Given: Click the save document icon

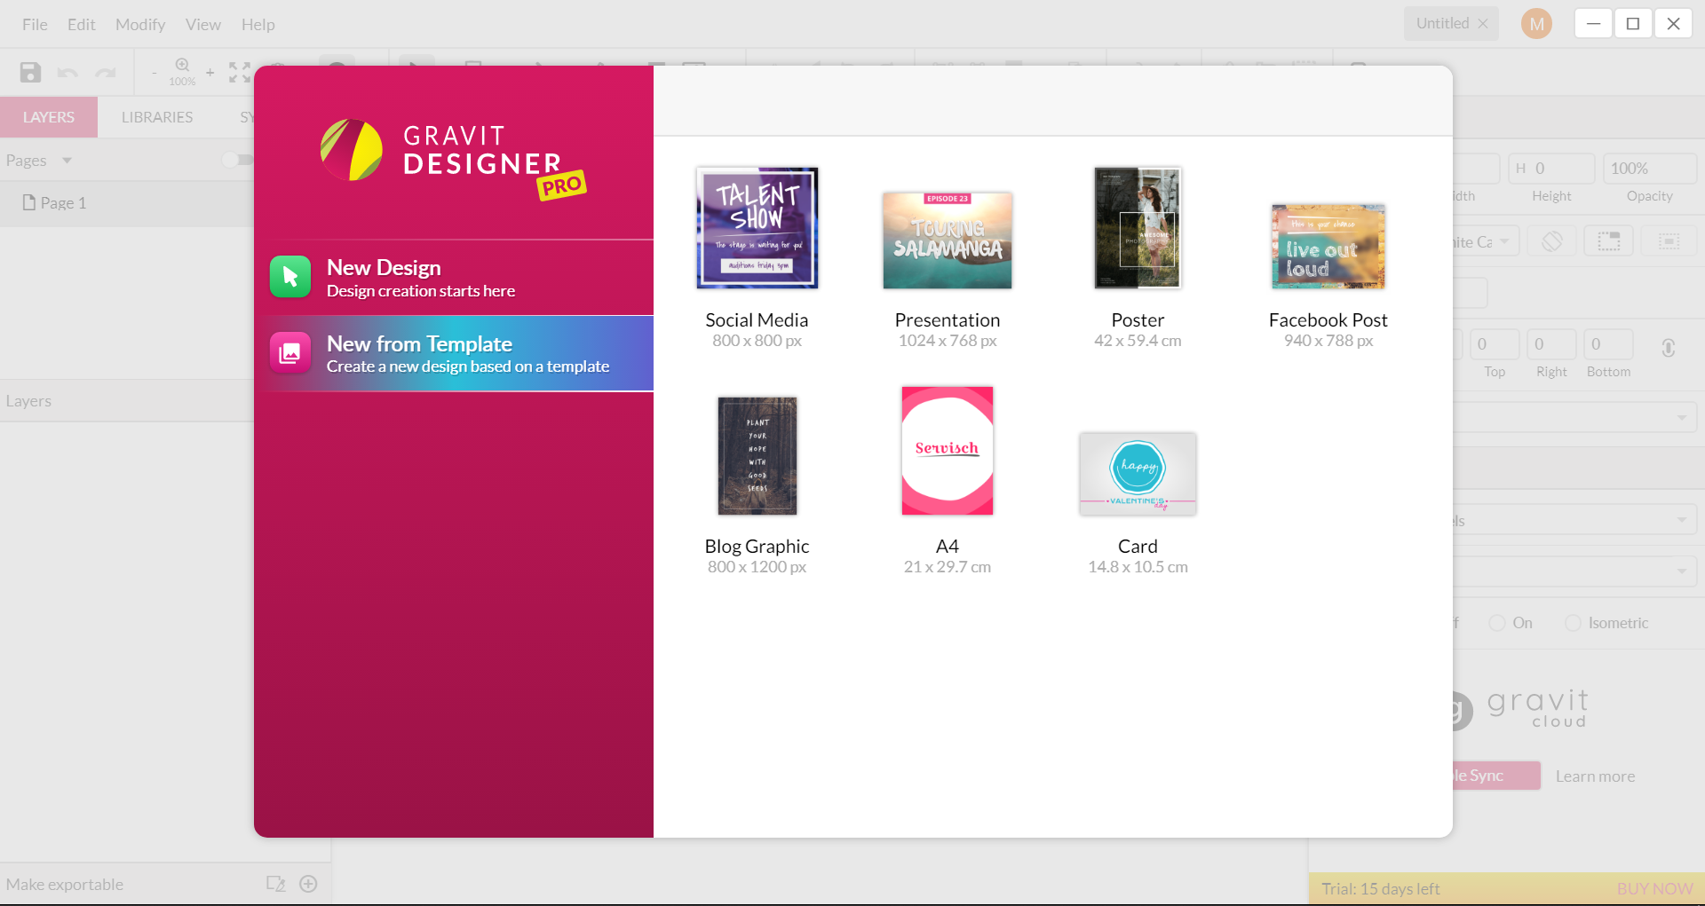Looking at the screenshot, I should coord(30,73).
